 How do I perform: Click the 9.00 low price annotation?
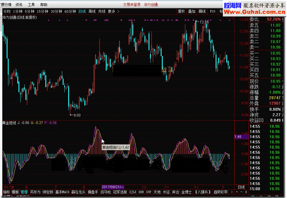coord(77,115)
